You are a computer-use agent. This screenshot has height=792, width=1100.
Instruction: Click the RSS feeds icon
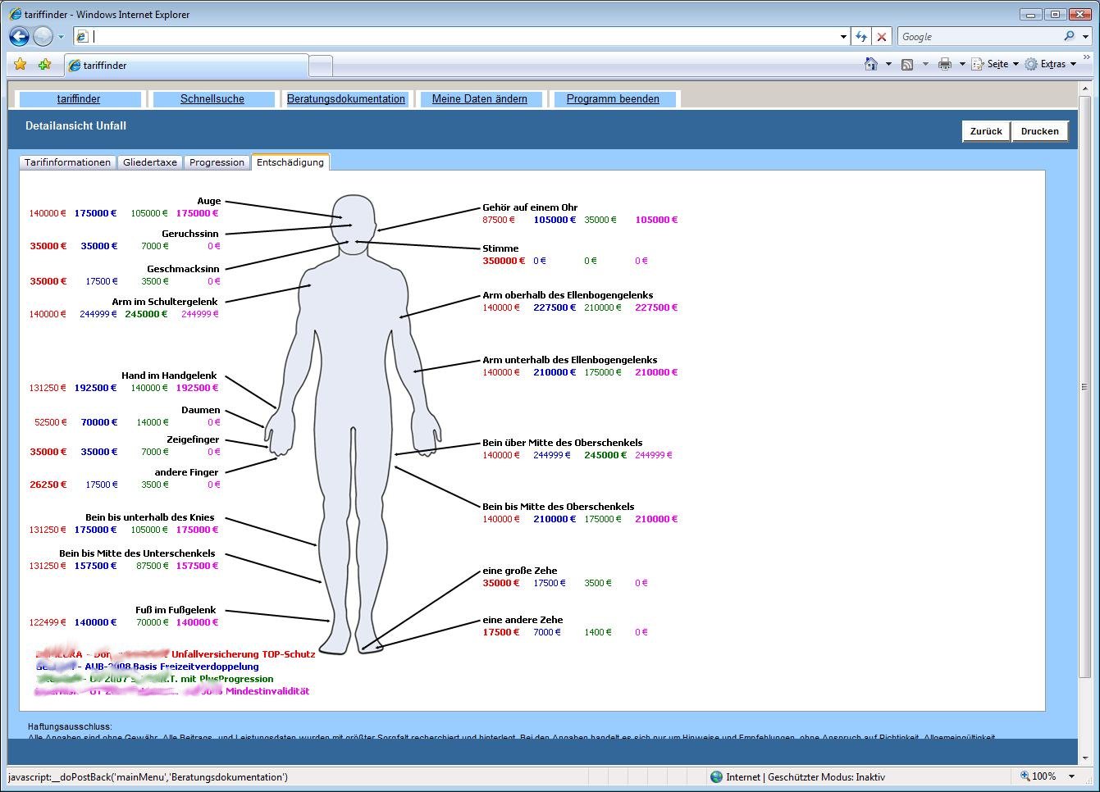(x=907, y=64)
